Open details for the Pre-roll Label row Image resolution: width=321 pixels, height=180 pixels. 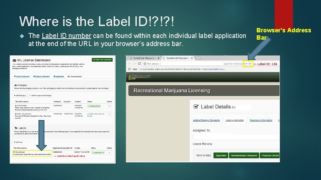pos(109,153)
